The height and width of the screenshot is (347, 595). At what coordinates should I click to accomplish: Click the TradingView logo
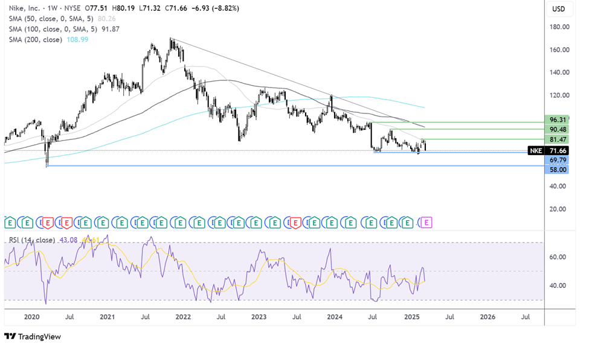coord(33,336)
